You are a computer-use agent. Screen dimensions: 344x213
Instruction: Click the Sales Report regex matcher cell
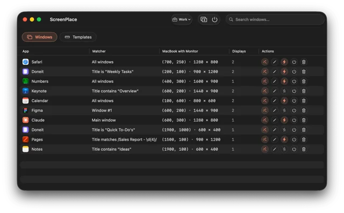(x=124, y=139)
